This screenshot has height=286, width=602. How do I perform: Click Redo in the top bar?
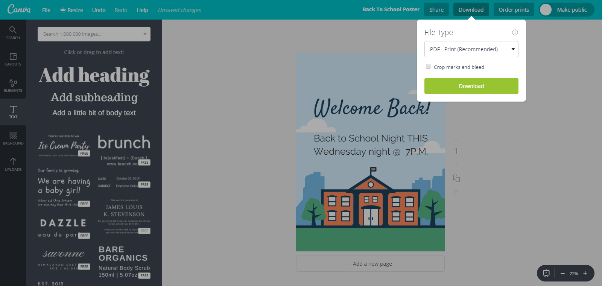[121, 10]
